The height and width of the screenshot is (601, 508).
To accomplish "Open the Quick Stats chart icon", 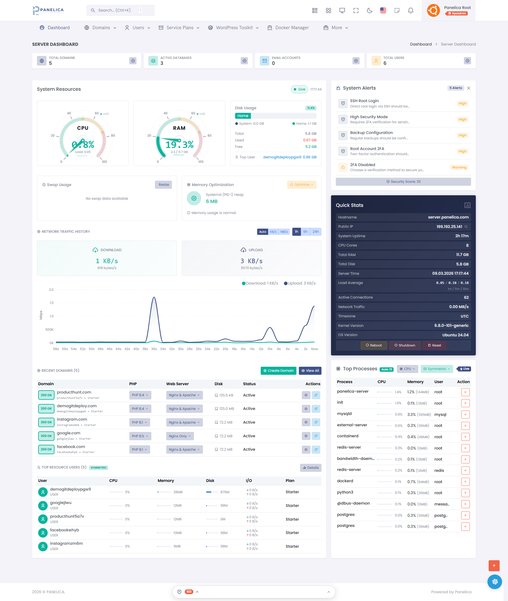I will pos(467,205).
